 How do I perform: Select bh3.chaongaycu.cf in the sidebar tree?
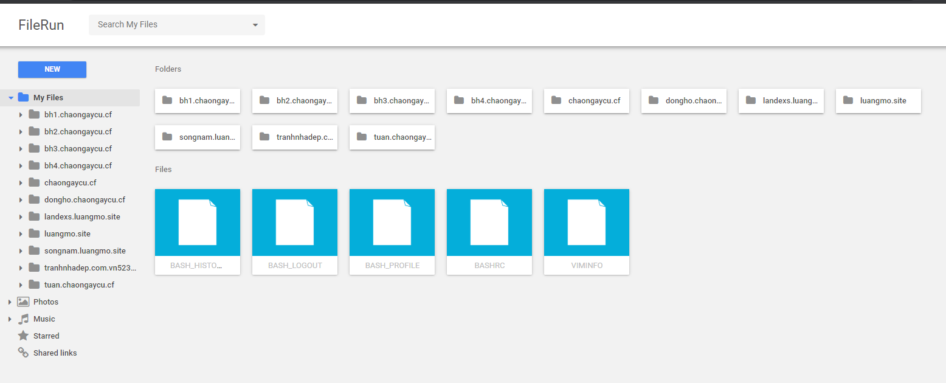point(78,148)
